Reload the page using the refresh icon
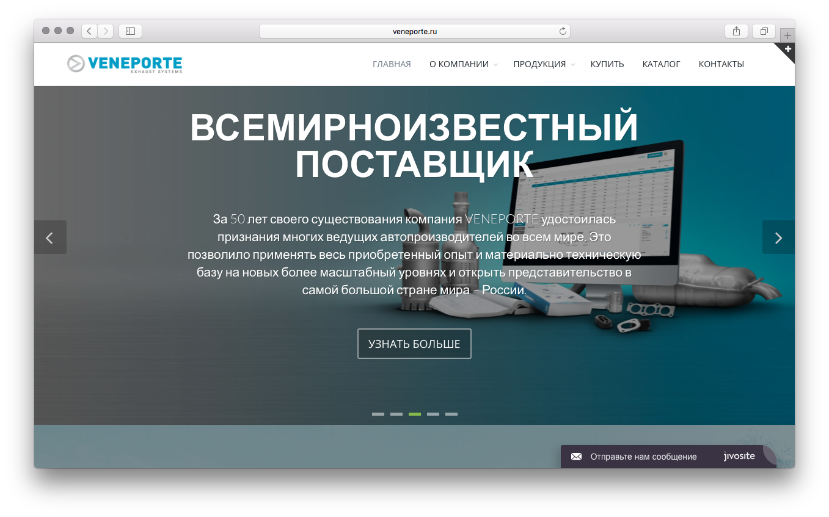Viewport: 829px width, 517px height. click(563, 31)
